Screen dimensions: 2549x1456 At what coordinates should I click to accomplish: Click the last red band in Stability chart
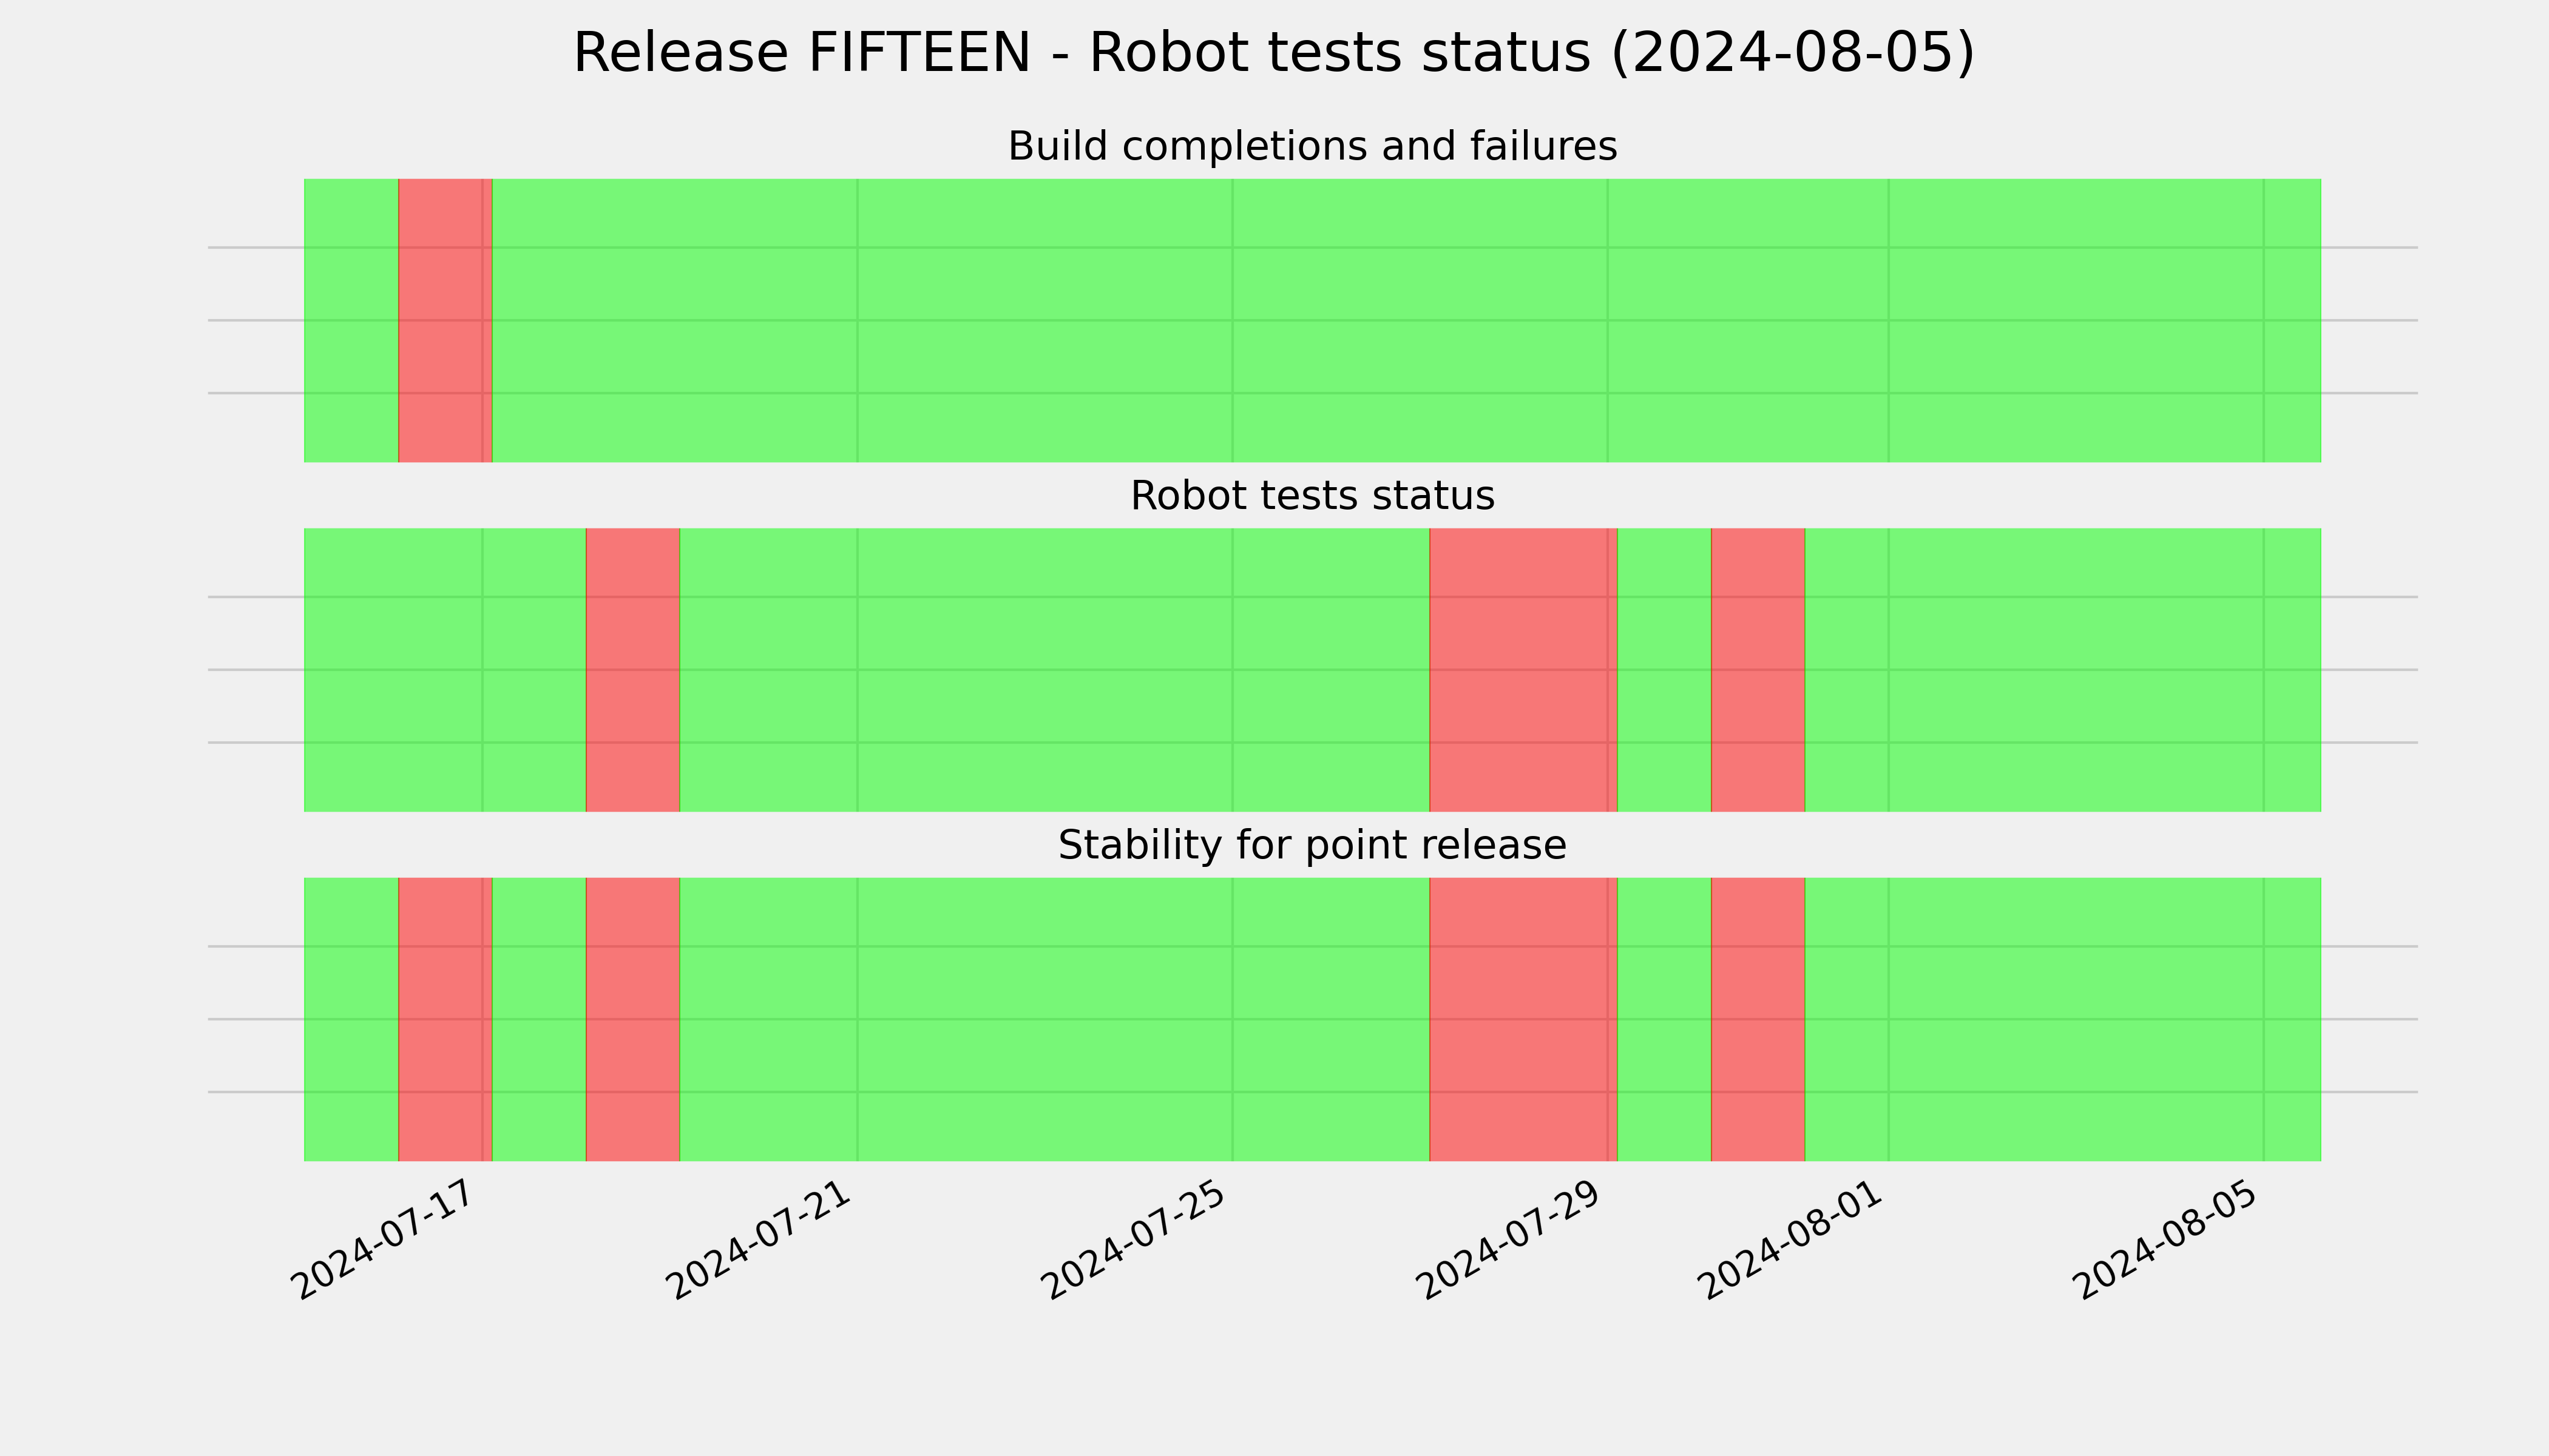(1758, 1020)
